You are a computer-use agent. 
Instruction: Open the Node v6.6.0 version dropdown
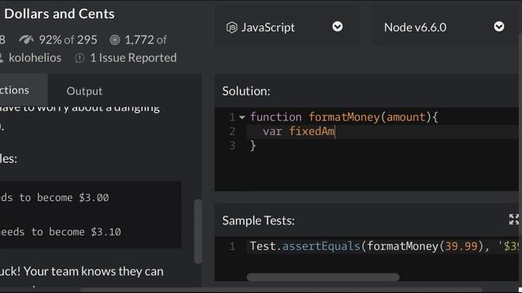(x=445, y=27)
